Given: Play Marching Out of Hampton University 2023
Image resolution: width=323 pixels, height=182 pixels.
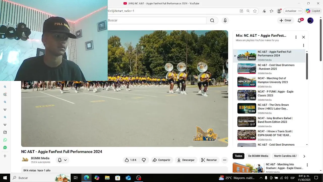Looking at the screenshot, I should (x=247, y=82).
